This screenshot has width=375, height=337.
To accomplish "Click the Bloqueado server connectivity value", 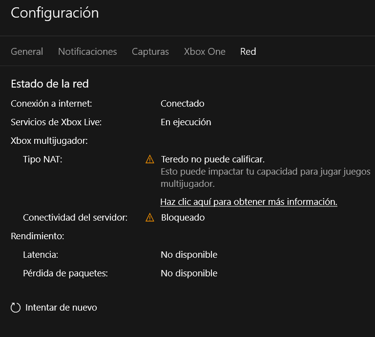I will pos(183,218).
